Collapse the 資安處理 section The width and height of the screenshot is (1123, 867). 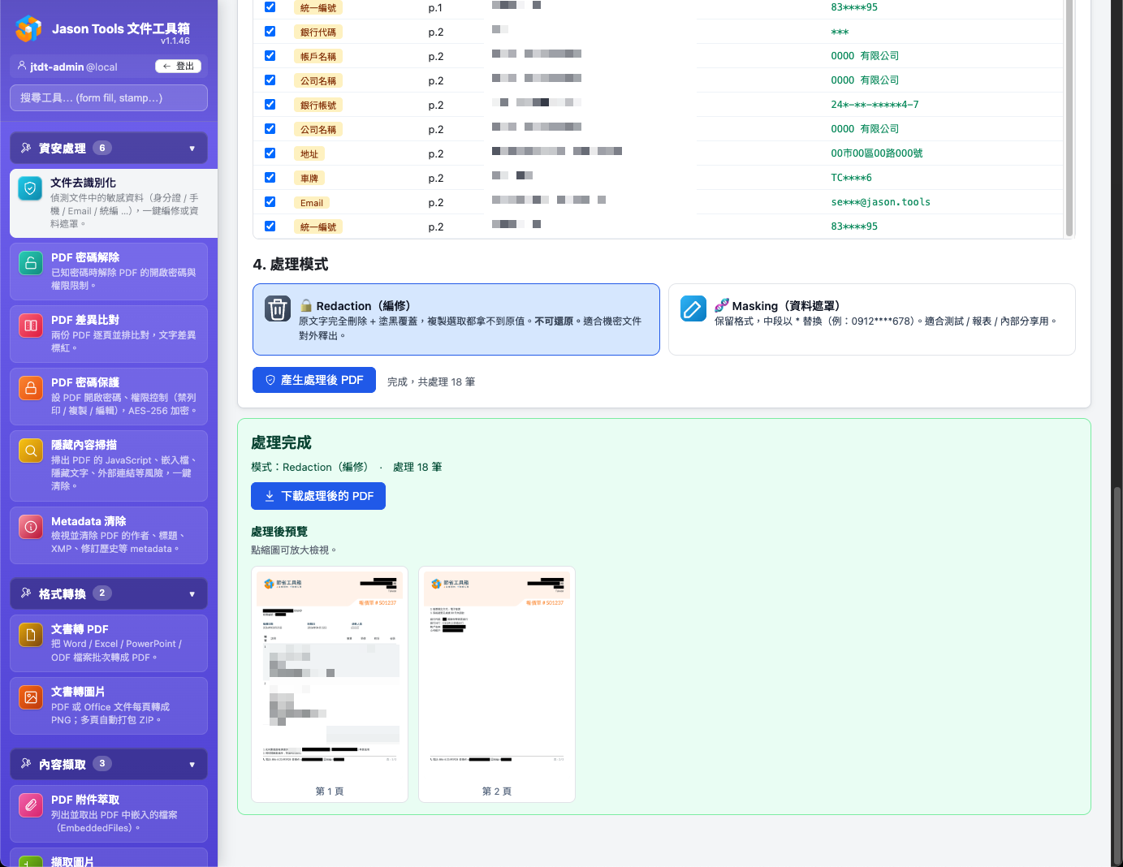(108, 147)
